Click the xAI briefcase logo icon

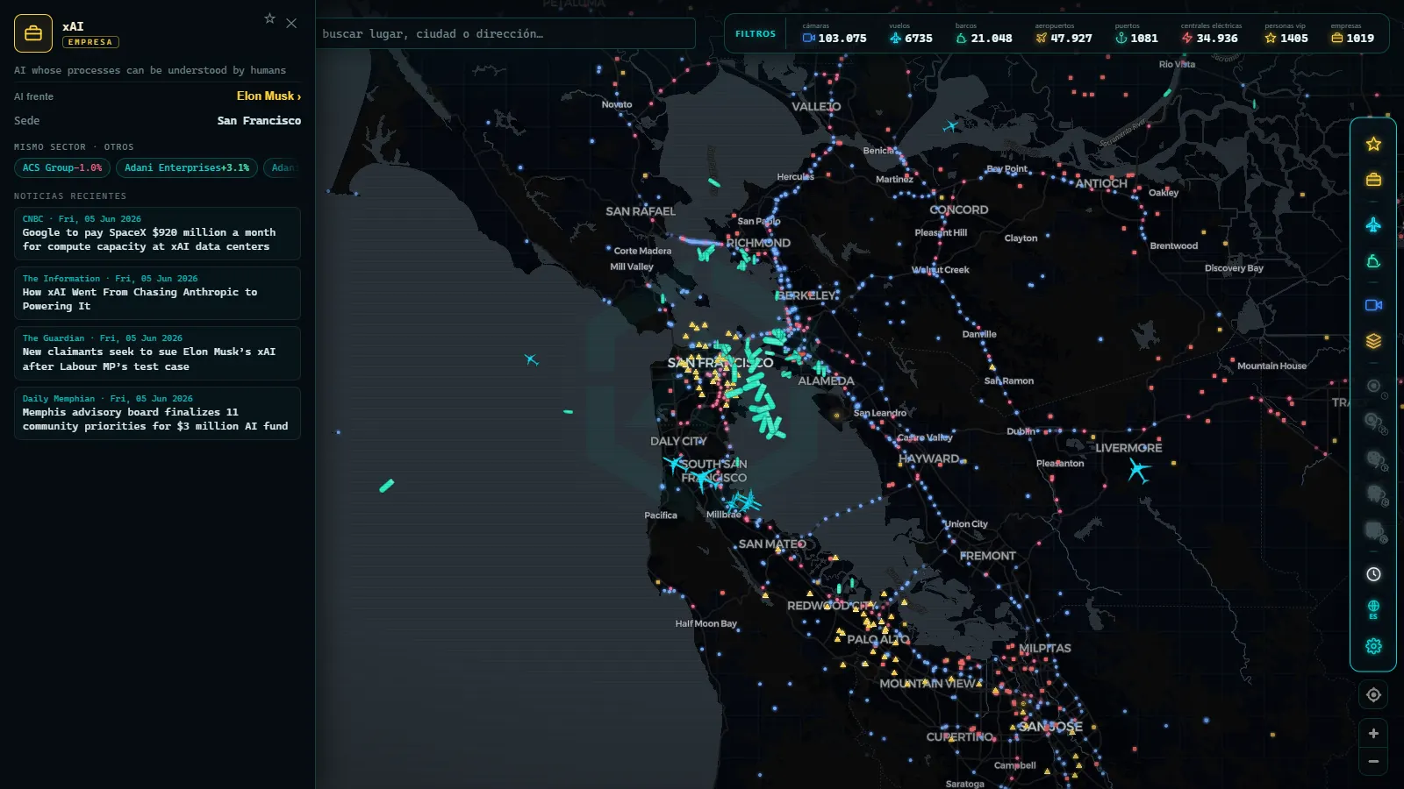(33, 33)
